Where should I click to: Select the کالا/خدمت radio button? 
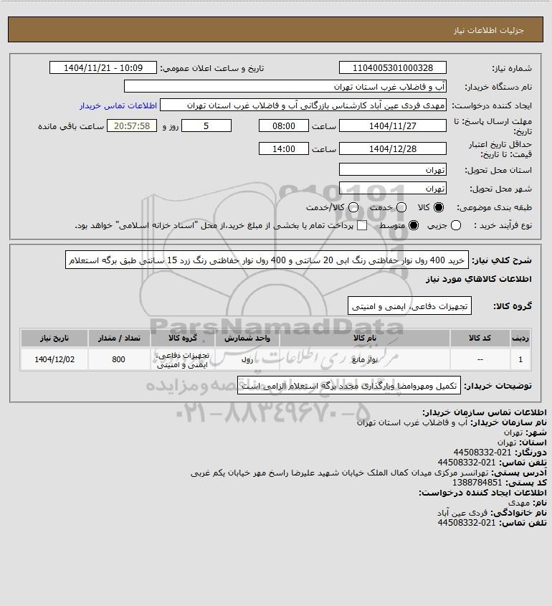[x=353, y=207]
